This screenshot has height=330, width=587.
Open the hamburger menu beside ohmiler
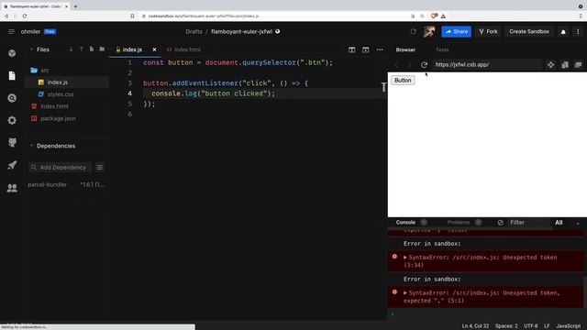point(11,32)
